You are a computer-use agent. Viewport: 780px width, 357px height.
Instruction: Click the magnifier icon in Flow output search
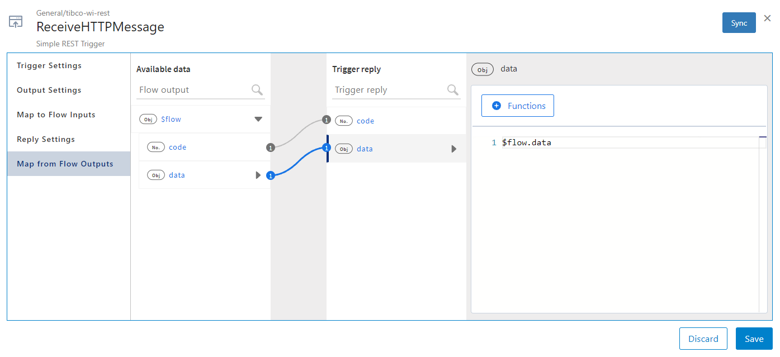(257, 90)
